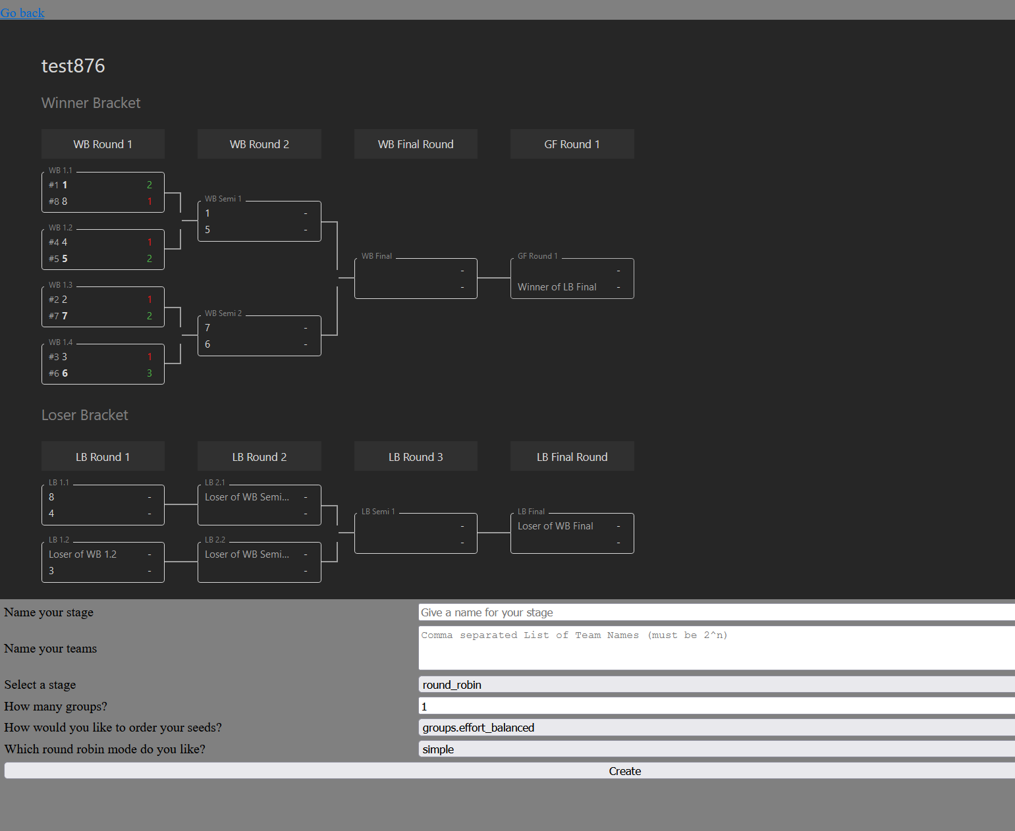Open the GF Round 1 match showing Winner of LB Final
The width and height of the screenshot is (1015, 831).
tap(572, 278)
